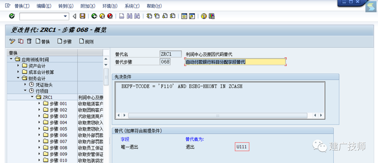Select 步骤 009 in the tree
Image resolution: width=378 pixels, height=163 pixels.
click(58, 154)
